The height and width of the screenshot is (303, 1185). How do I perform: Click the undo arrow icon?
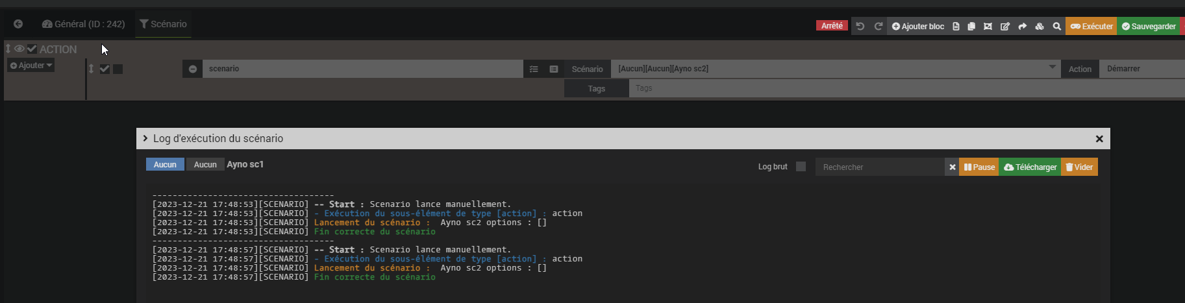(x=860, y=27)
